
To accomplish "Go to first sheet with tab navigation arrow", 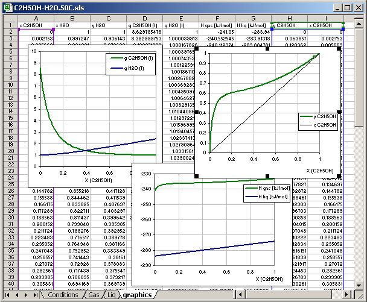I will [8, 295].
